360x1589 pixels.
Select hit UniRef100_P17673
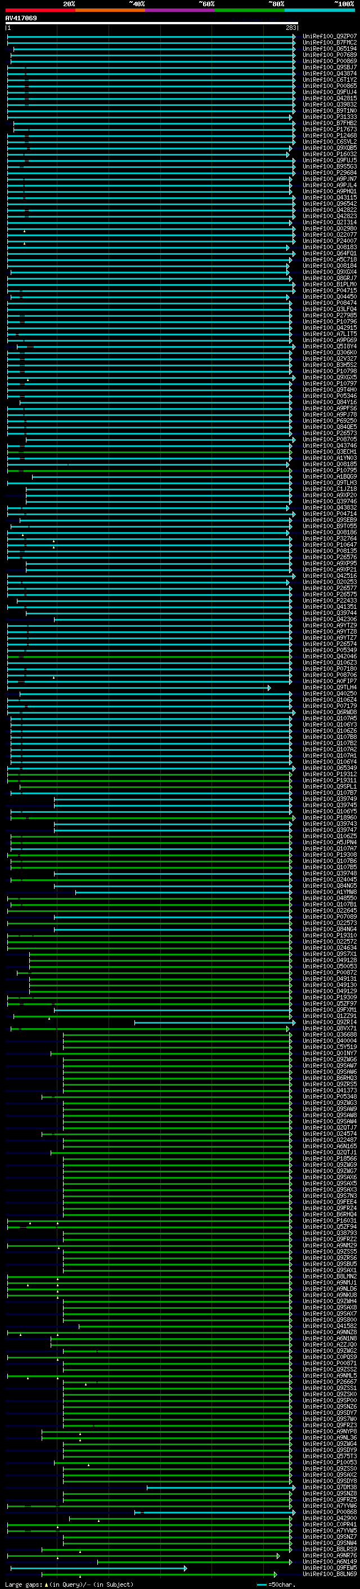click(330, 130)
